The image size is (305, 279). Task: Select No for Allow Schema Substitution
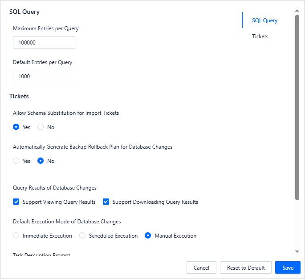pyautogui.click(x=41, y=127)
